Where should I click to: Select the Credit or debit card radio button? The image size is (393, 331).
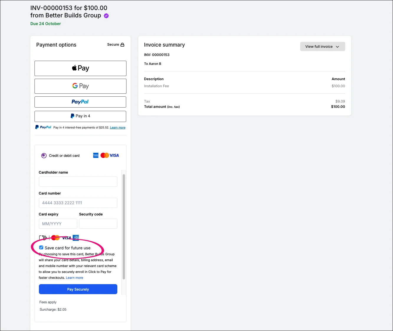pyautogui.click(x=44, y=156)
